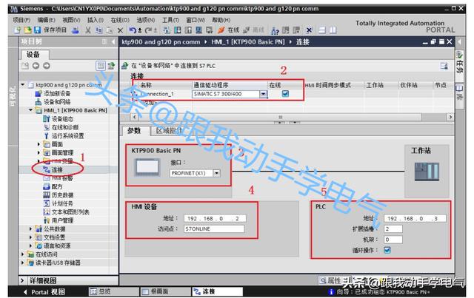Image resolution: width=474 pixels, height=298 pixels.
Task: Collapse the ktp900 and g120 pn comm project node
Action: (23, 85)
